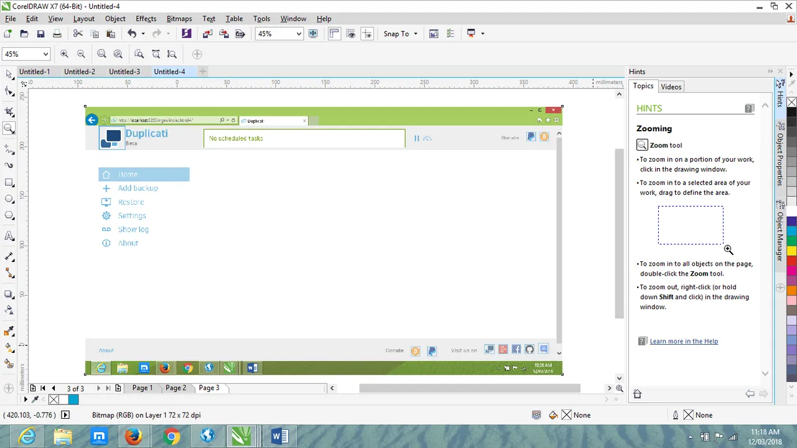Click the Cut scissors icon
The width and height of the screenshot is (797, 448).
[x=78, y=34]
